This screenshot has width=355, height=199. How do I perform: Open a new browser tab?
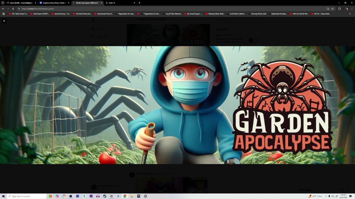(x=140, y=3)
